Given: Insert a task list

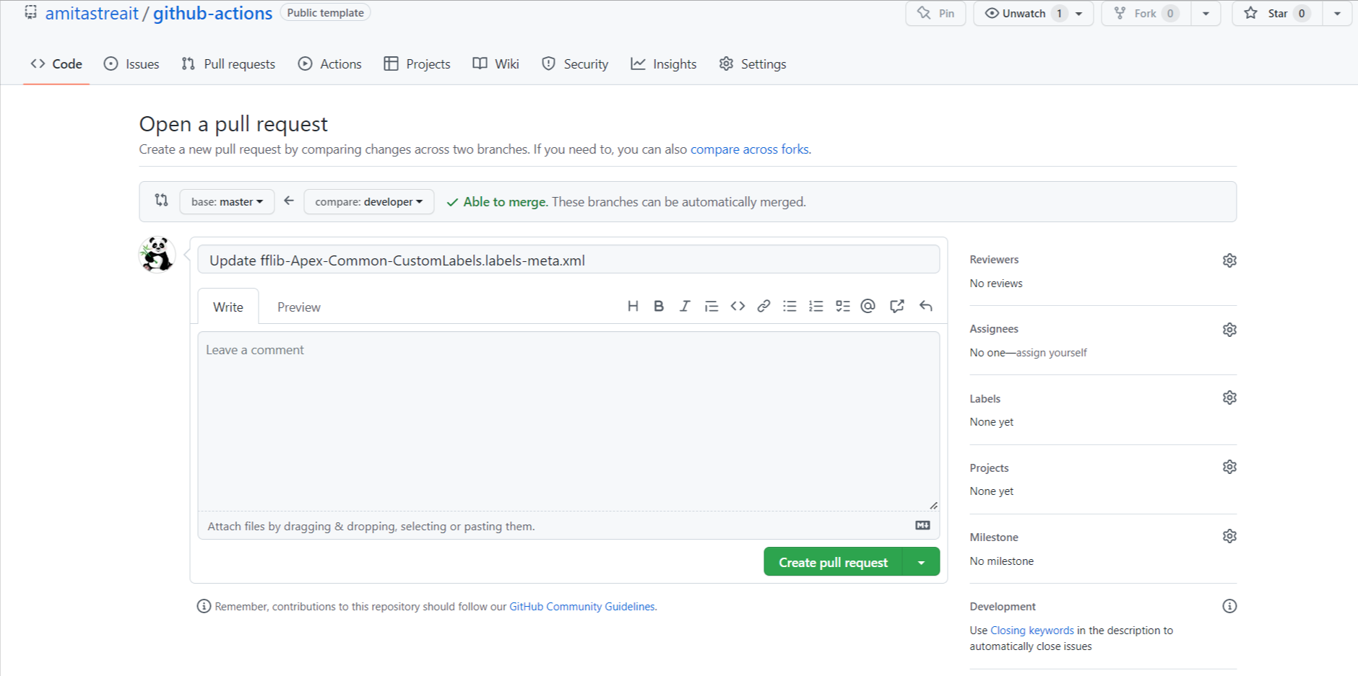Looking at the screenshot, I should coord(842,306).
